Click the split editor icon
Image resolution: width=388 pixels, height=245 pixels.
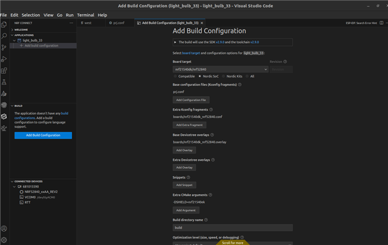point(381,23)
